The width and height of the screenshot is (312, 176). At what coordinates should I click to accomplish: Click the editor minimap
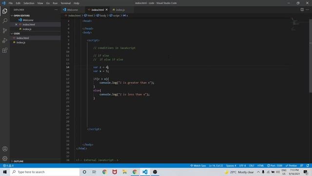tap(295, 24)
